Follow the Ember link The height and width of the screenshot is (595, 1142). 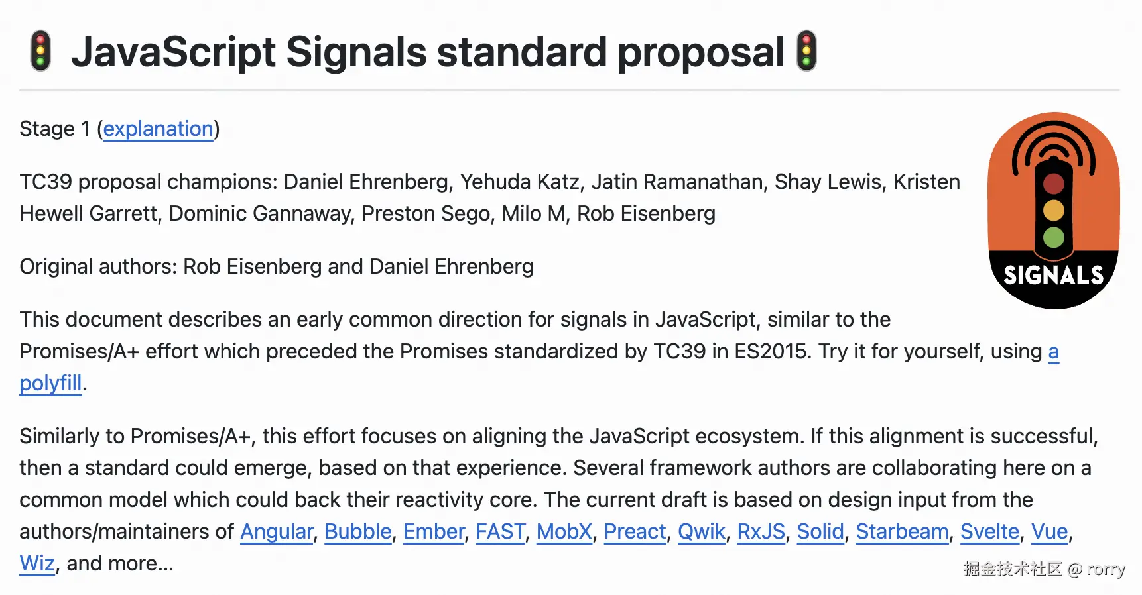[434, 531]
